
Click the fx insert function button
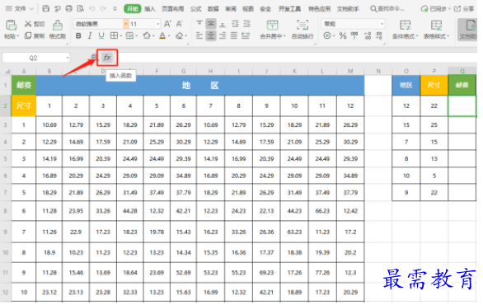tap(107, 58)
